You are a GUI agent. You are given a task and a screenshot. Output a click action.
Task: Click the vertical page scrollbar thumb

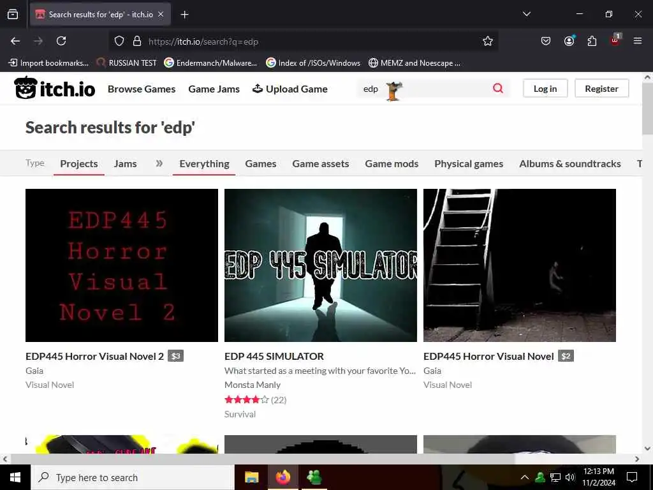(x=647, y=109)
